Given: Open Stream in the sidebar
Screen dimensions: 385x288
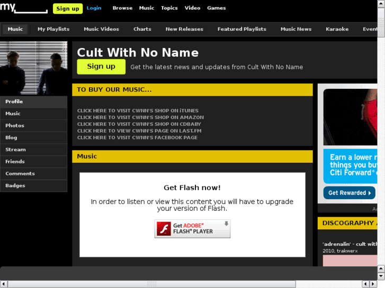Looking at the screenshot, I should click(34, 150).
